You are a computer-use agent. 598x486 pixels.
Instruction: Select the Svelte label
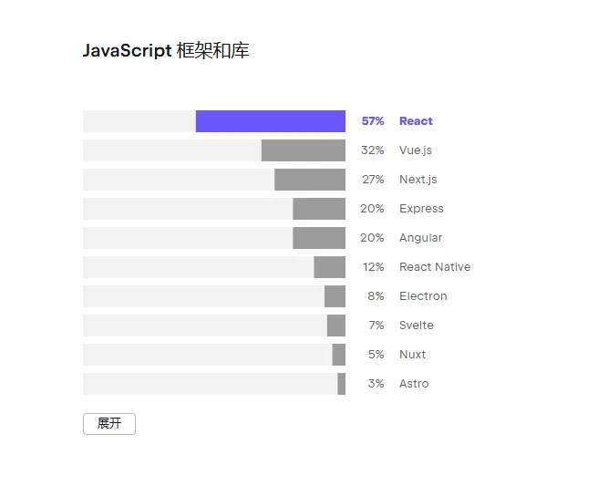417,326
